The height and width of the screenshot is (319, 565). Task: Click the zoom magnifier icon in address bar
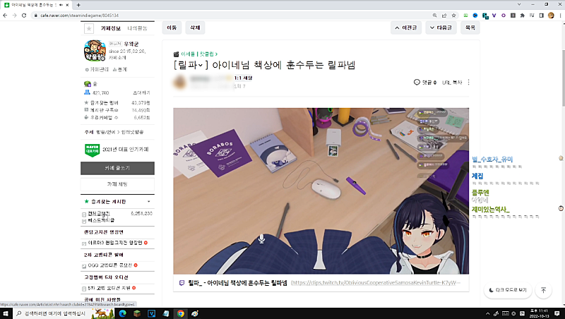pyautogui.click(x=434, y=16)
